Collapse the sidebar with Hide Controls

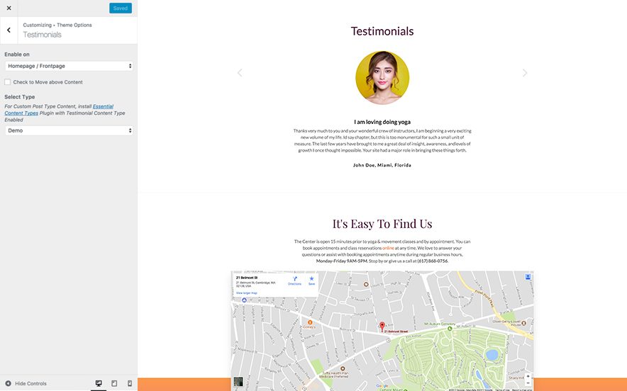(x=26, y=383)
